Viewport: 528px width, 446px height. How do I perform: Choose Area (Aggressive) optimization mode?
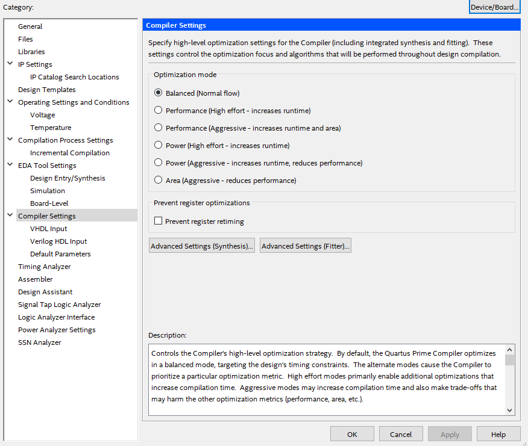[x=159, y=180]
